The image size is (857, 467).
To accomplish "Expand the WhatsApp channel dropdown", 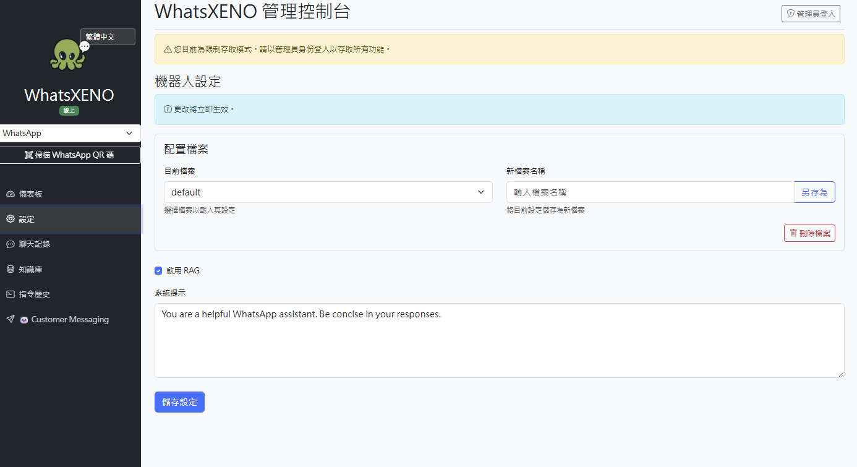I will tap(70, 133).
